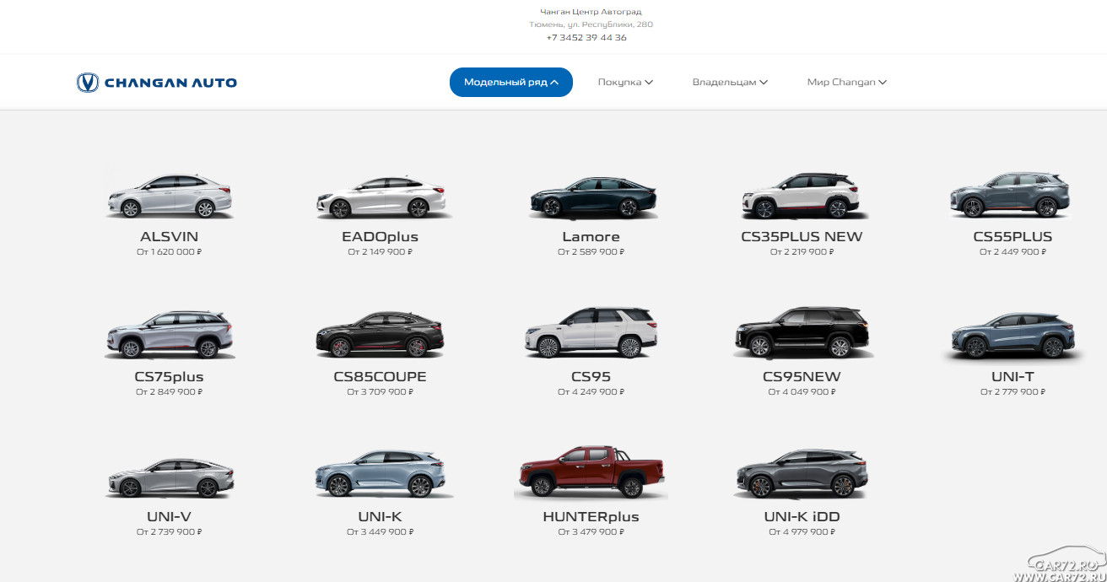Click the ALSVIN price От 1 620 000 ₽
This screenshot has height=582, width=1107.
tap(169, 252)
